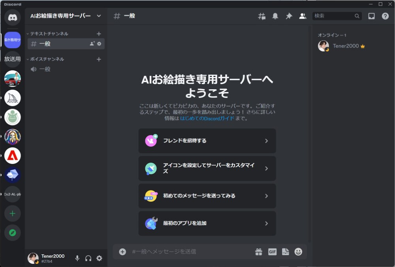Maximize the Discord window

[380, 4]
